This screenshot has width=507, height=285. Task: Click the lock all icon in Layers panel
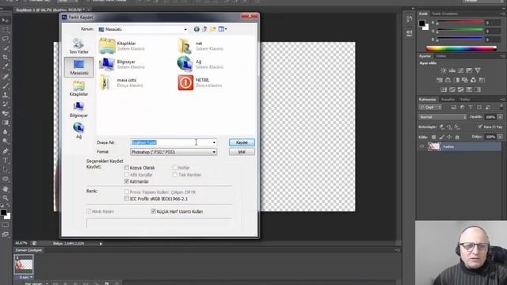pos(457,137)
